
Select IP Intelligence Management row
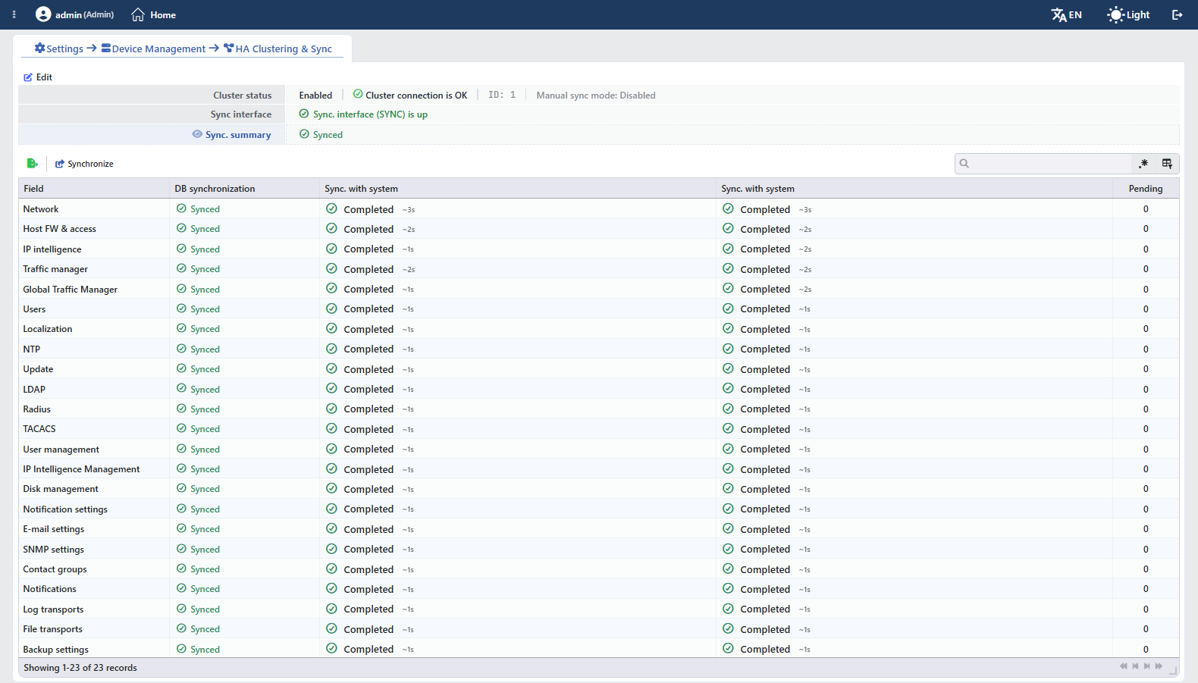(599, 469)
